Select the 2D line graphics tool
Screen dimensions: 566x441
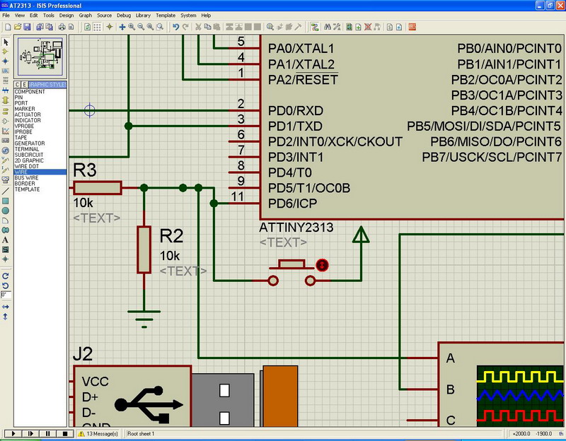point(5,190)
